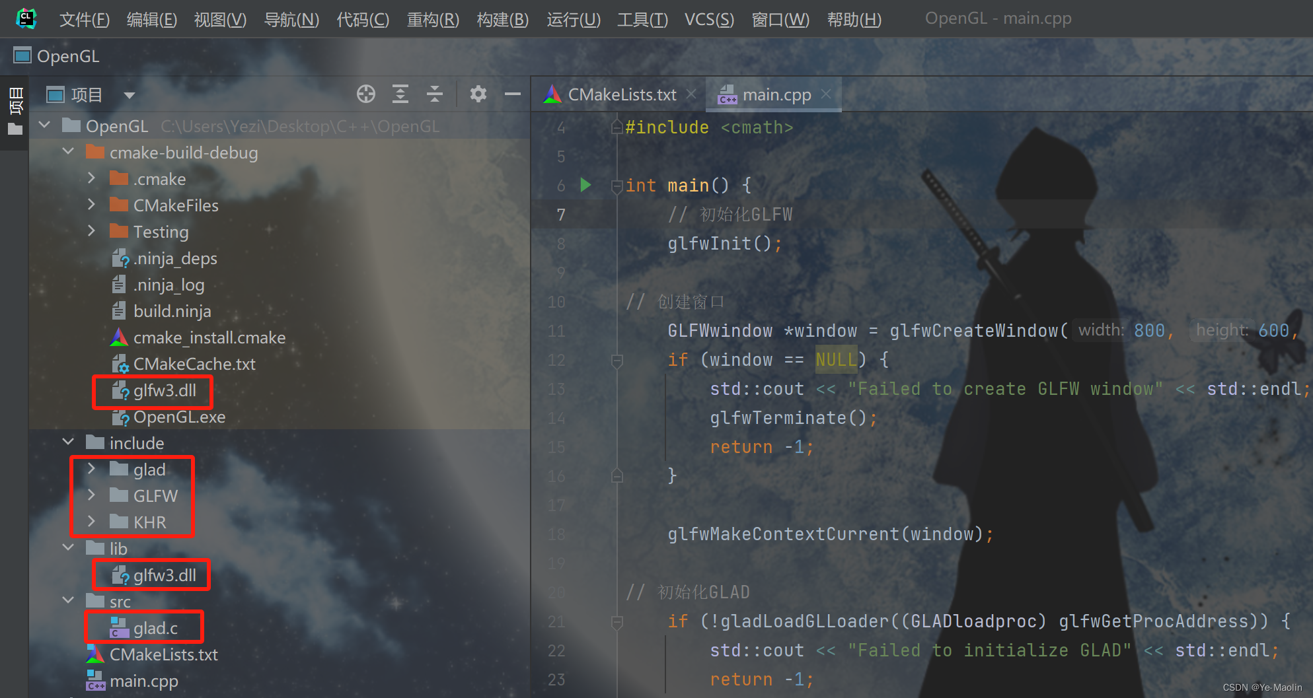Open the 运行(U) menu
The width and height of the screenshot is (1313, 698).
[x=572, y=19]
